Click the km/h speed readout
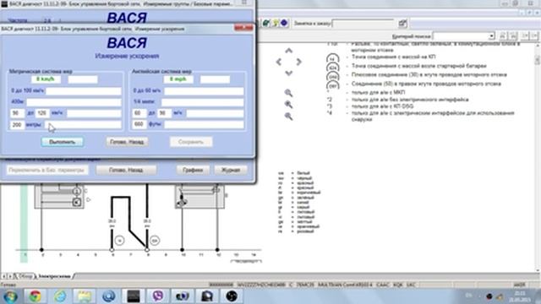 click(x=46, y=79)
